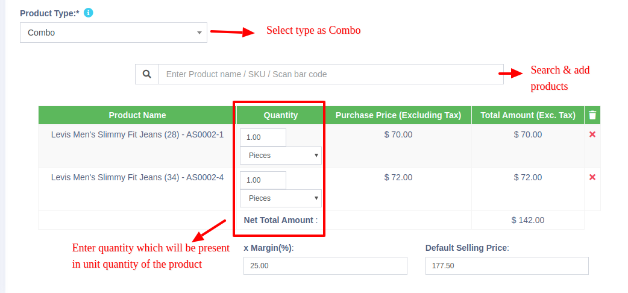The width and height of the screenshot is (628, 293).
Task: Click the magnifier search icon
Action: point(146,74)
